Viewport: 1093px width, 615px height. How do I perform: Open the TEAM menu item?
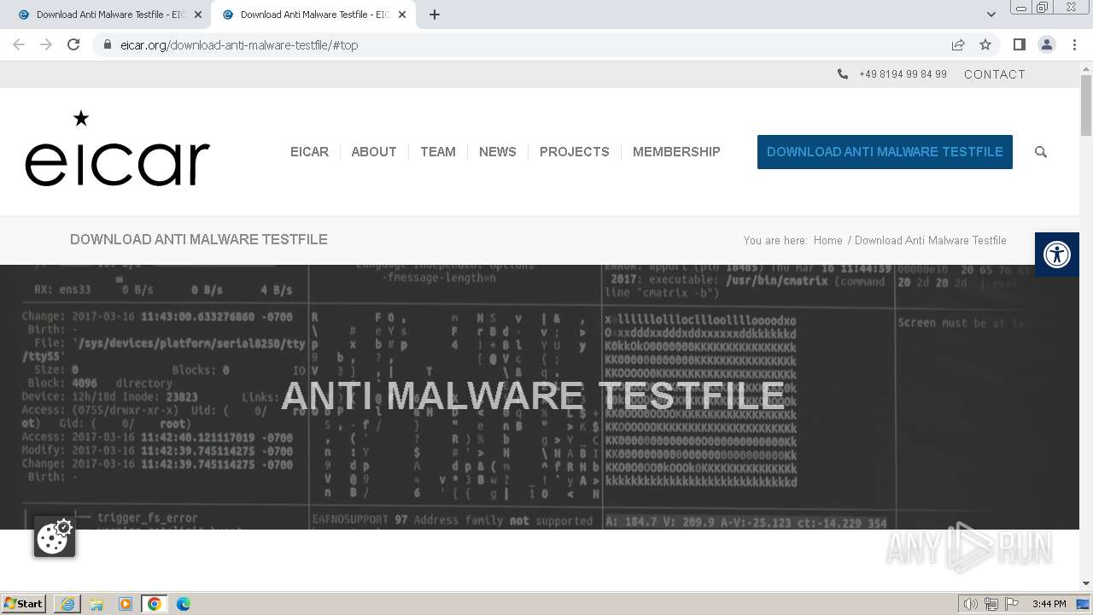(438, 152)
